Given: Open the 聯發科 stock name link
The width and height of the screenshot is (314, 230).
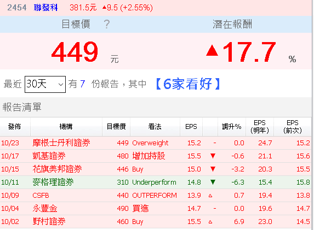Looking at the screenshot, I should tap(45, 8).
